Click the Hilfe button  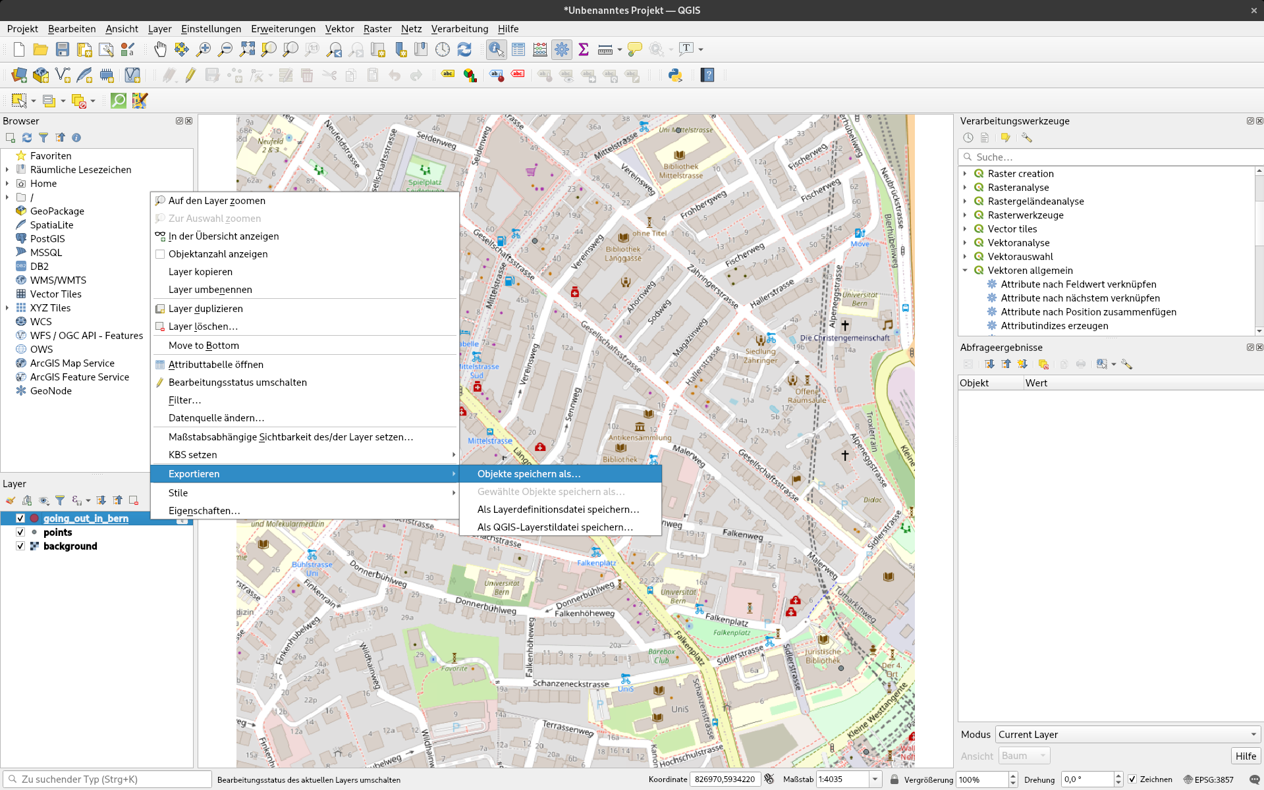click(x=1245, y=756)
